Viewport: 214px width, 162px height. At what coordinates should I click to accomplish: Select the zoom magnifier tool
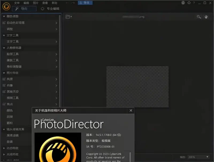click(x=199, y=17)
